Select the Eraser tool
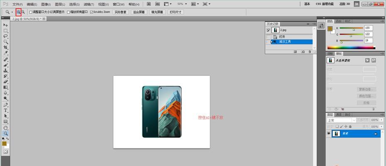 5,81
